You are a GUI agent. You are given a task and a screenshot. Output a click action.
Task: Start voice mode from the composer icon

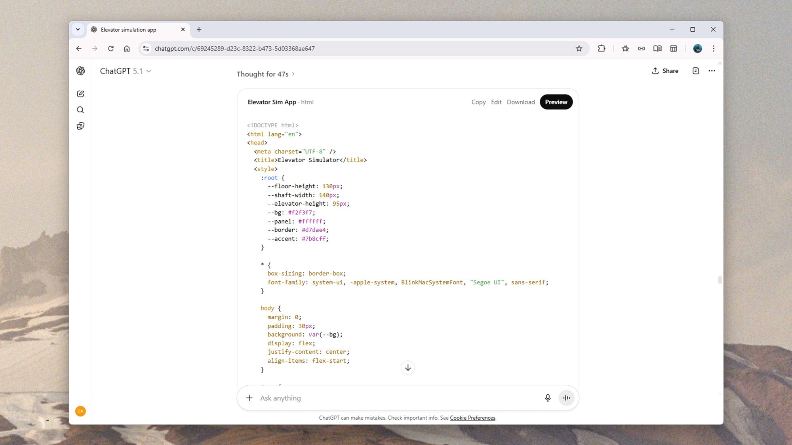click(566, 398)
